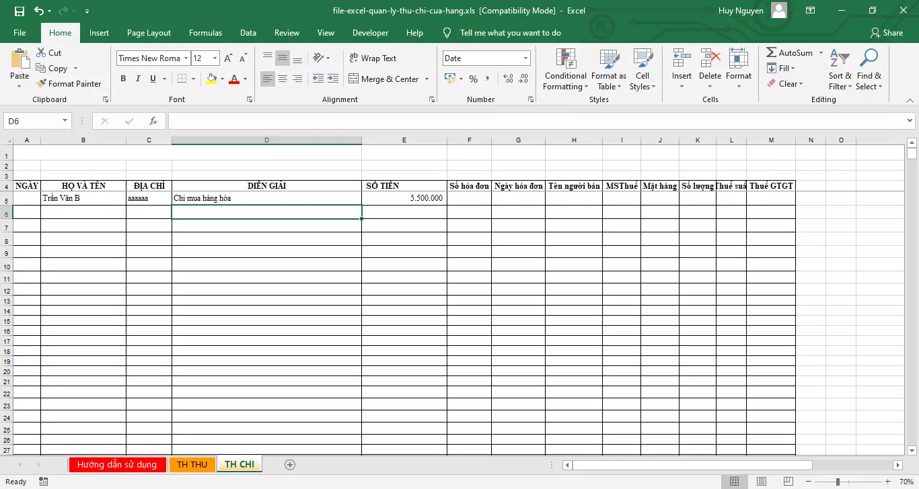Image resolution: width=919 pixels, height=489 pixels.
Task: Toggle Center alignment
Action: 282,79
